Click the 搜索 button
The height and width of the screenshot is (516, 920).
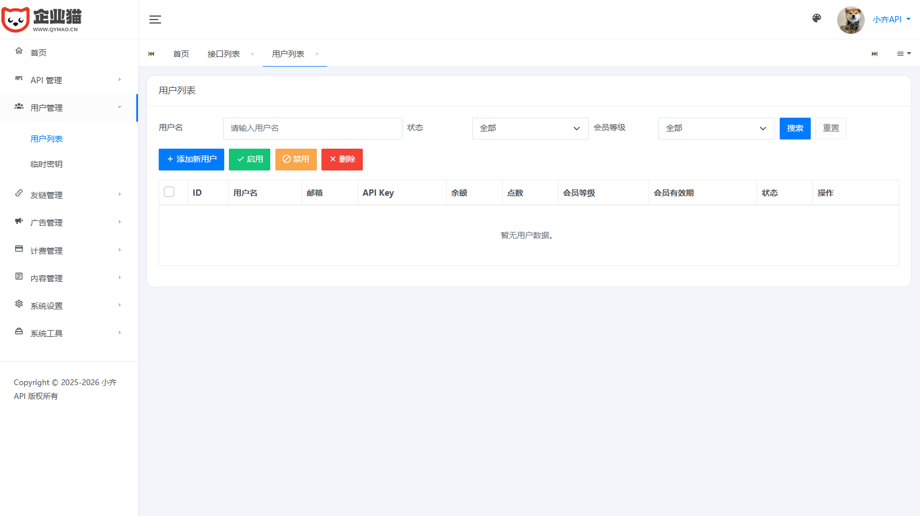coord(795,129)
